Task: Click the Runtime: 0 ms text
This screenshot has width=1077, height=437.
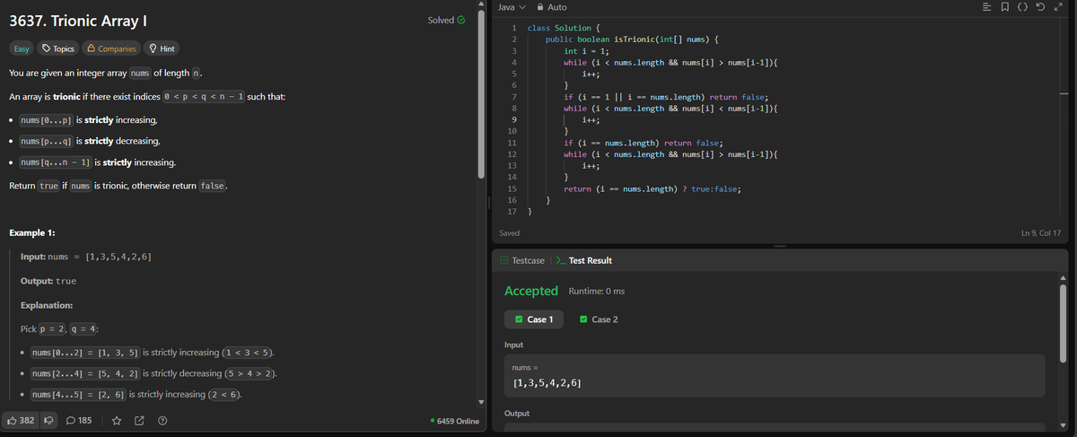Action: click(x=597, y=292)
